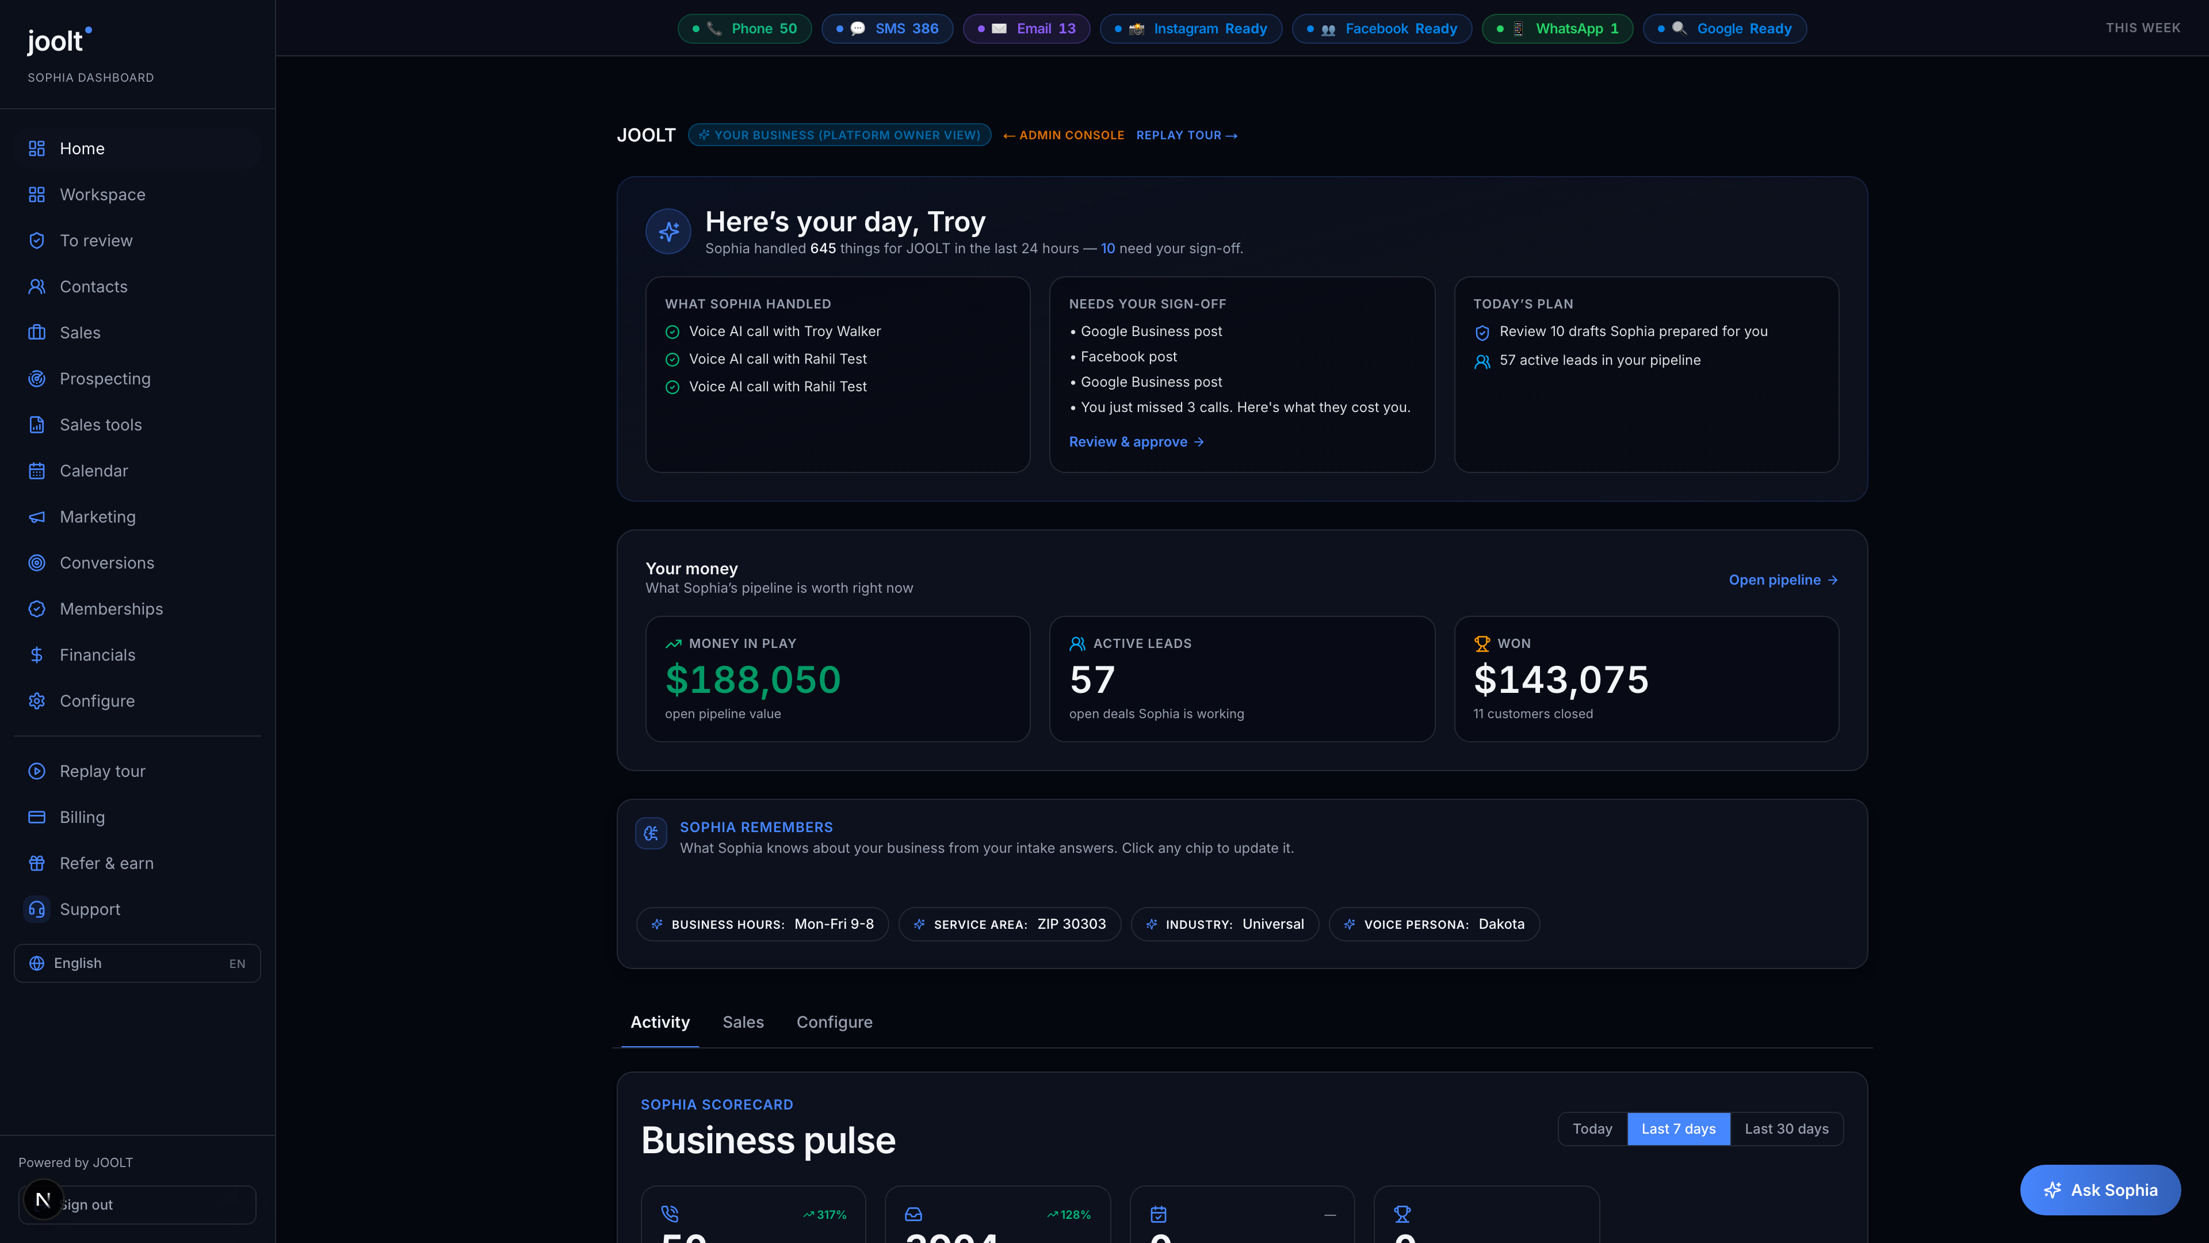The width and height of the screenshot is (2209, 1243).
Task: Click the Conversions bullseye icon
Action: [x=36, y=563]
